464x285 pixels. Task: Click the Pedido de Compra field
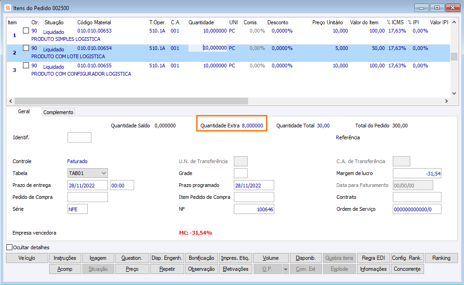pos(88,197)
